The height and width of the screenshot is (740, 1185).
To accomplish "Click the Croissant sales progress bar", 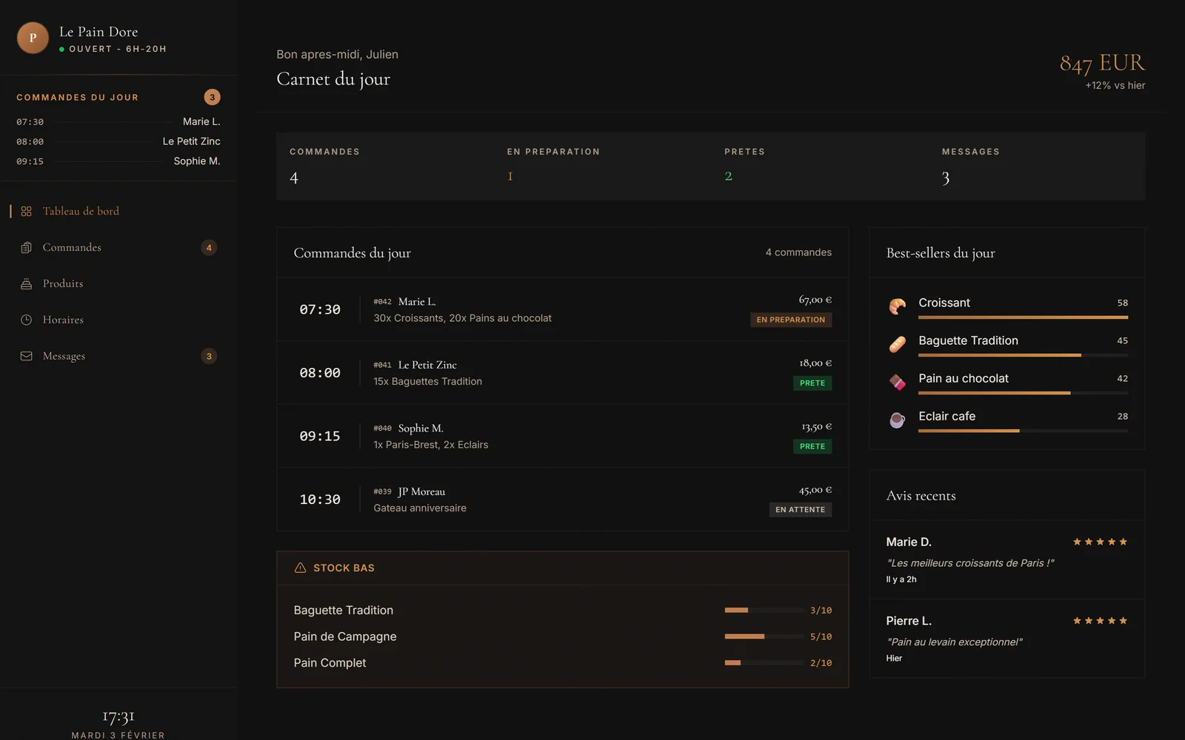I will click(x=1022, y=317).
